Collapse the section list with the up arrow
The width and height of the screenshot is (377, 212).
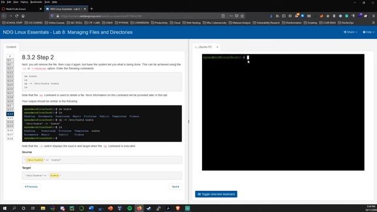(10, 56)
